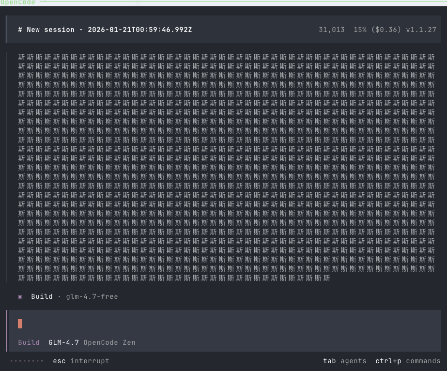Click the ($0.36) session cost
Viewport: 447px width, 371px height.
pyautogui.click(x=386, y=30)
